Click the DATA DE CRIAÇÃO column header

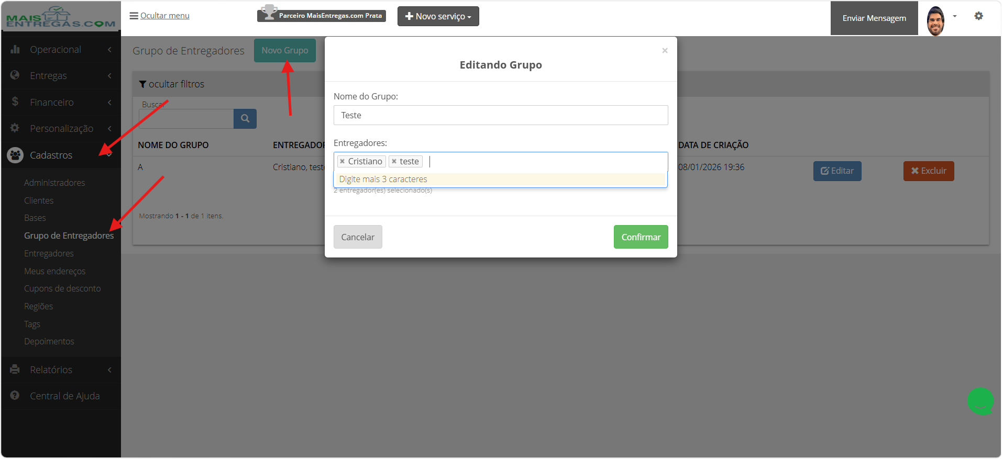click(x=713, y=145)
